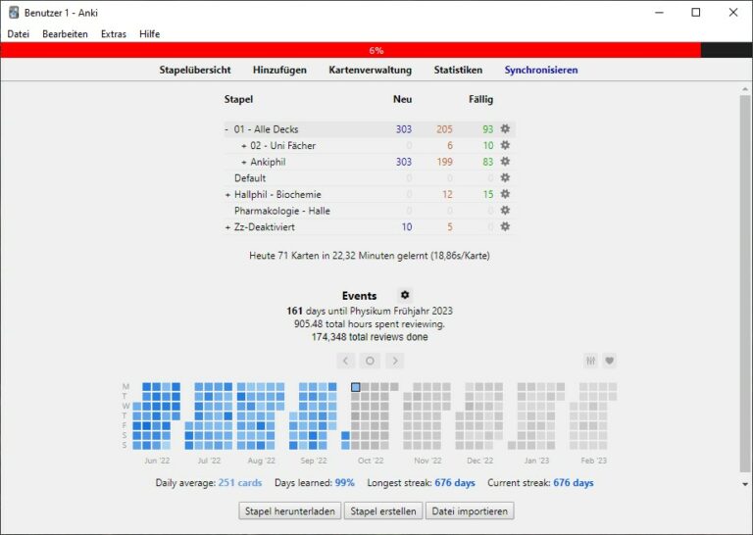Click Stapel erstellen button

[383, 511]
